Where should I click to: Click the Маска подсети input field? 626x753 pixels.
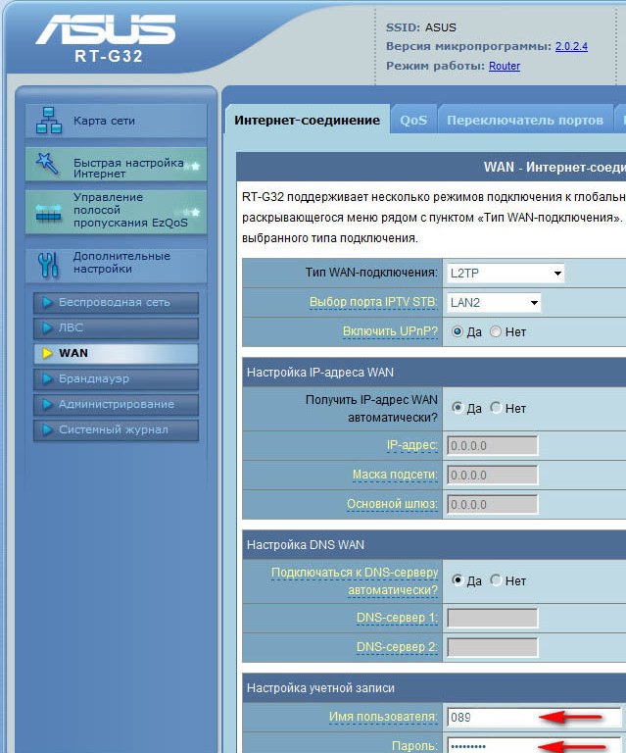tap(493, 475)
